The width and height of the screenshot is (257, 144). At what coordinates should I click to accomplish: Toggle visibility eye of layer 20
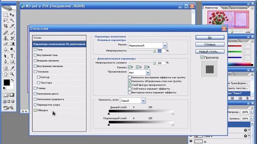(x=191, y=141)
